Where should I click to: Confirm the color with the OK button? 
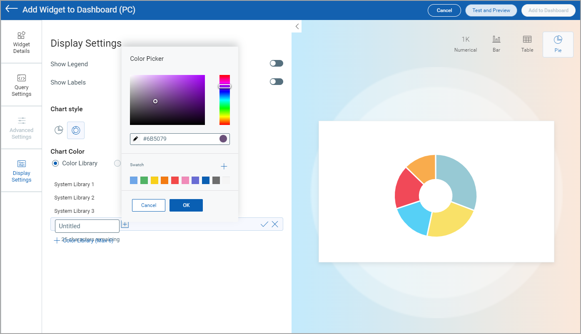coord(186,205)
